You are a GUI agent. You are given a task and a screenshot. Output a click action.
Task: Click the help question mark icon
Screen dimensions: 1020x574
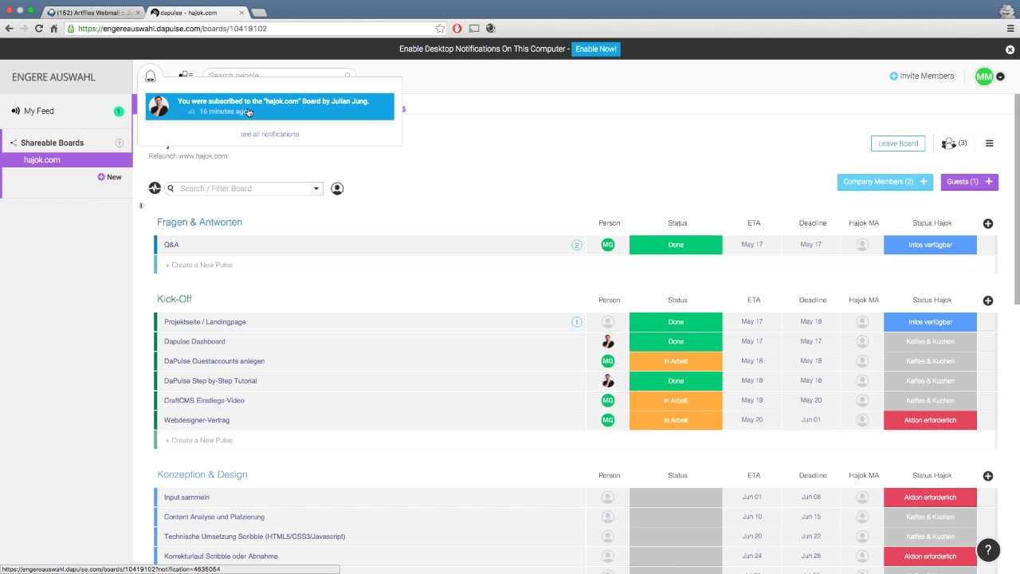pos(988,550)
